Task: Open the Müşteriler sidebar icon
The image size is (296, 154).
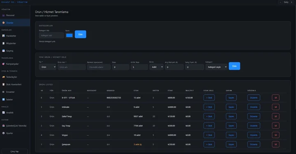Action: point(3,43)
